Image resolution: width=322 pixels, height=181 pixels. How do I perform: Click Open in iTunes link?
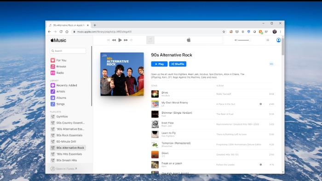(x=64, y=169)
